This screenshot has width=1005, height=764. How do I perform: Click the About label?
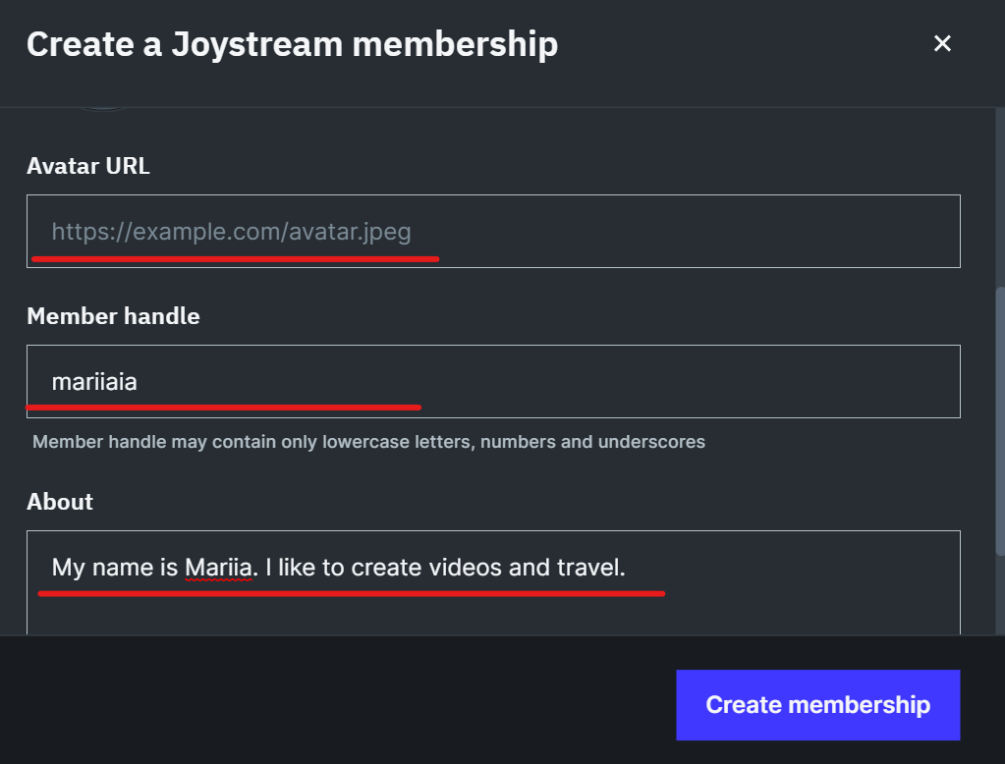point(60,501)
